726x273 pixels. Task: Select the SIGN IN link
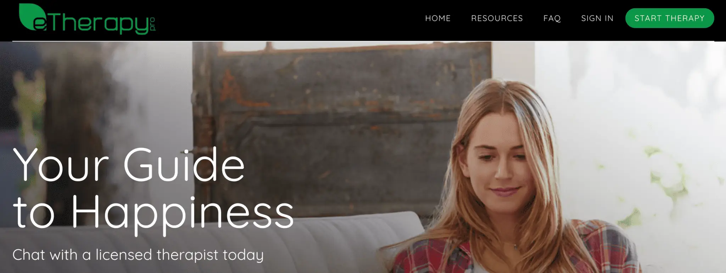click(597, 18)
